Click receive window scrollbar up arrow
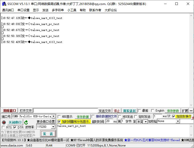Image resolution: width=194 pixels, height=148 pixels. click(191, 15)
